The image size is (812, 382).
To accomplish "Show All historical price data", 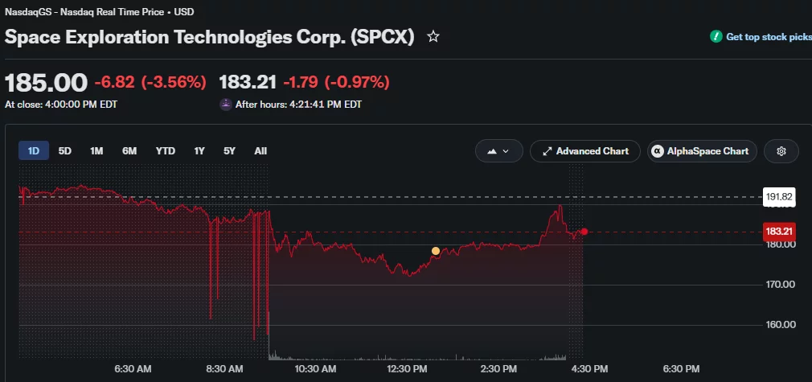I will [260, 151].
